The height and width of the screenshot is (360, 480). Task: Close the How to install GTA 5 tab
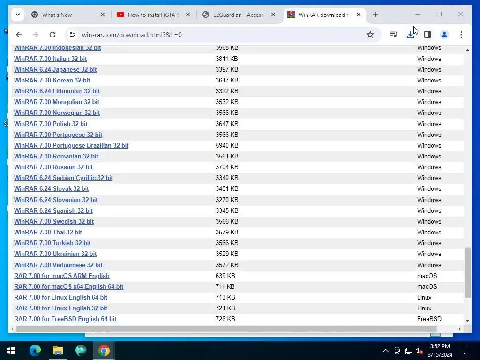pyautogui.click(x=188, y=15)
